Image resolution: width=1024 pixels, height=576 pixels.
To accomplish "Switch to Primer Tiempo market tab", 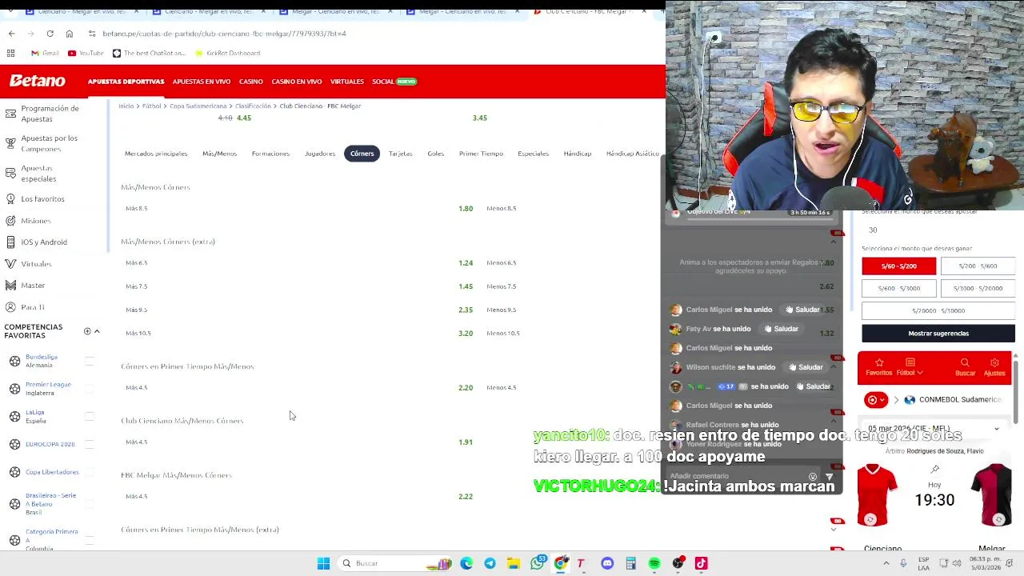I will pos(481,154).
